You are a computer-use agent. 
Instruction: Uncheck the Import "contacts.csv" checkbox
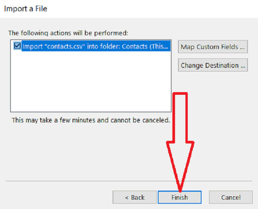click(17, 46)
